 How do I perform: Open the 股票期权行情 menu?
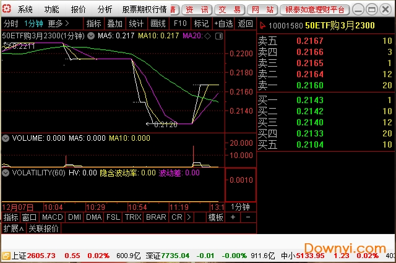coord(144,10)
